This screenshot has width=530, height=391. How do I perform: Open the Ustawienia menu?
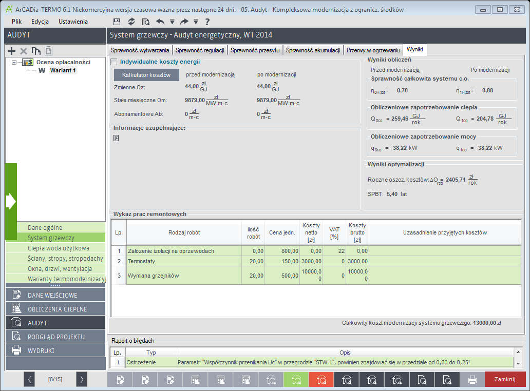(x=73, y=21)
